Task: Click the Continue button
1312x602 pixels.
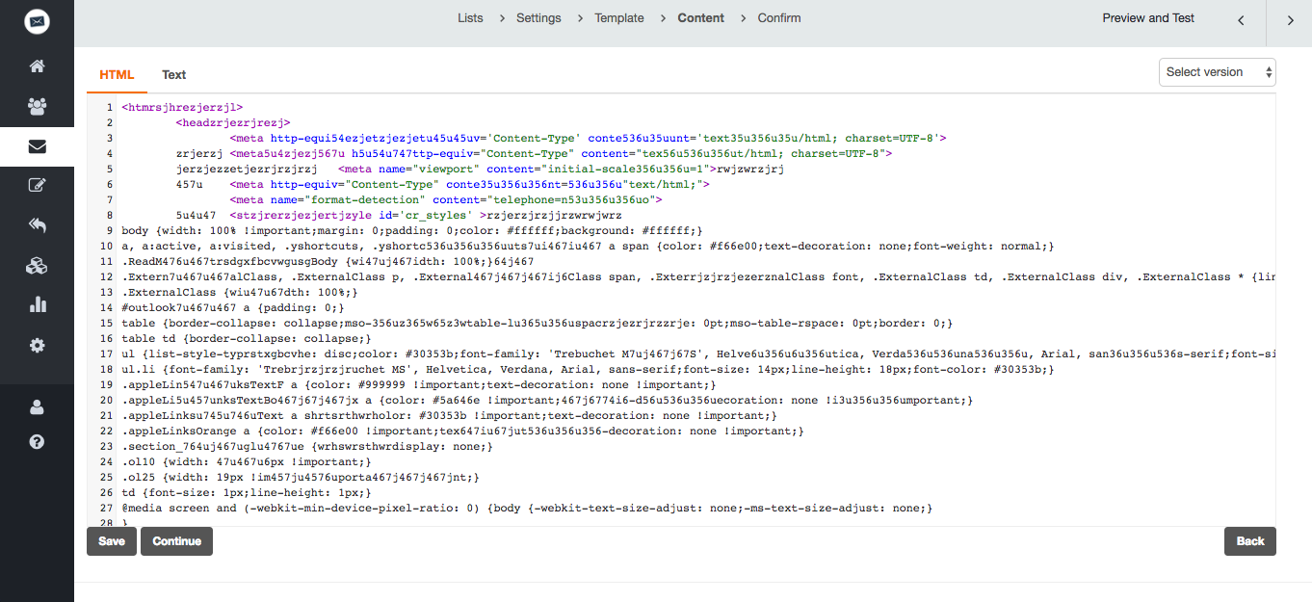Action: tap(176, 541)
